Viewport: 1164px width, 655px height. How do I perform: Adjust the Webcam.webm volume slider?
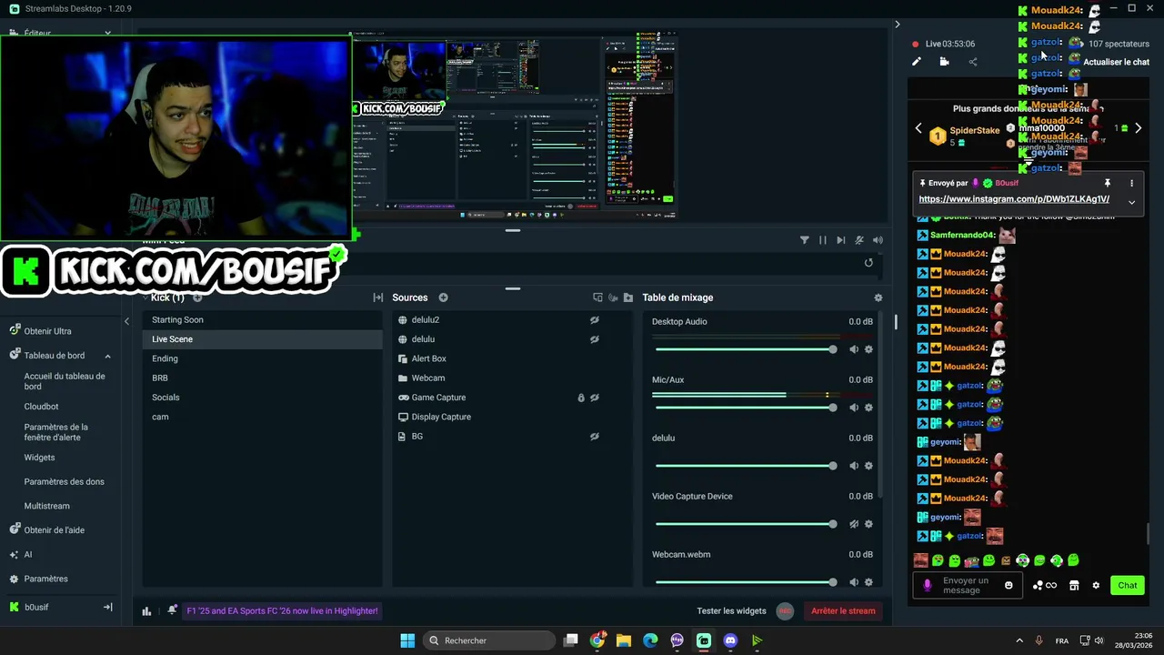tap(744, 582)
